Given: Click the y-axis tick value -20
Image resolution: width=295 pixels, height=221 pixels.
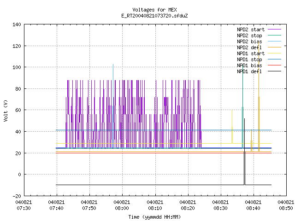Looking at the screenshot, I should pyautogui.click(x=17, y=196).
